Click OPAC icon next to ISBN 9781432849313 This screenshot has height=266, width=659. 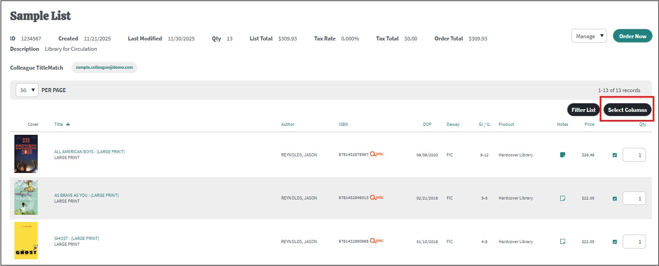[377, 198]
